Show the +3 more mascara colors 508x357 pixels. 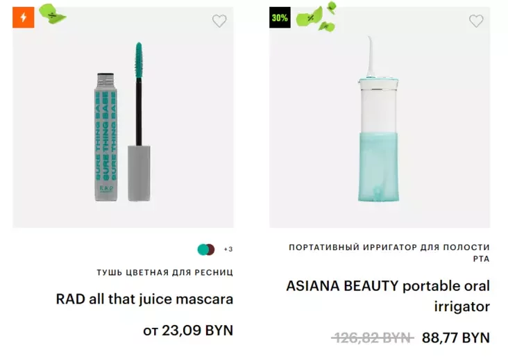click(x=228, y=249)
